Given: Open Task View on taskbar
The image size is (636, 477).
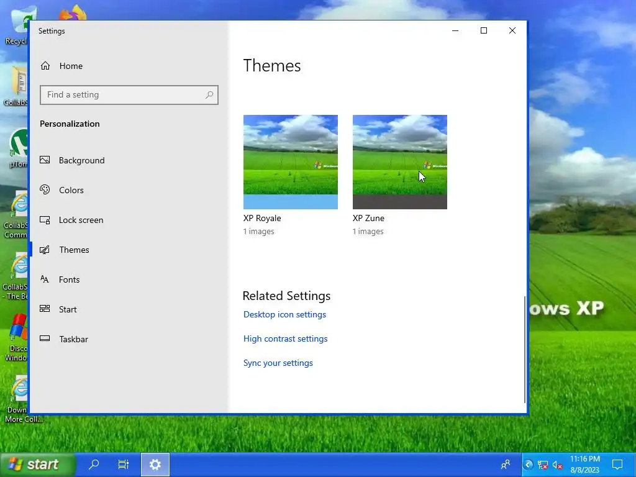Looking at the screenshot, I should pos(124,465).
